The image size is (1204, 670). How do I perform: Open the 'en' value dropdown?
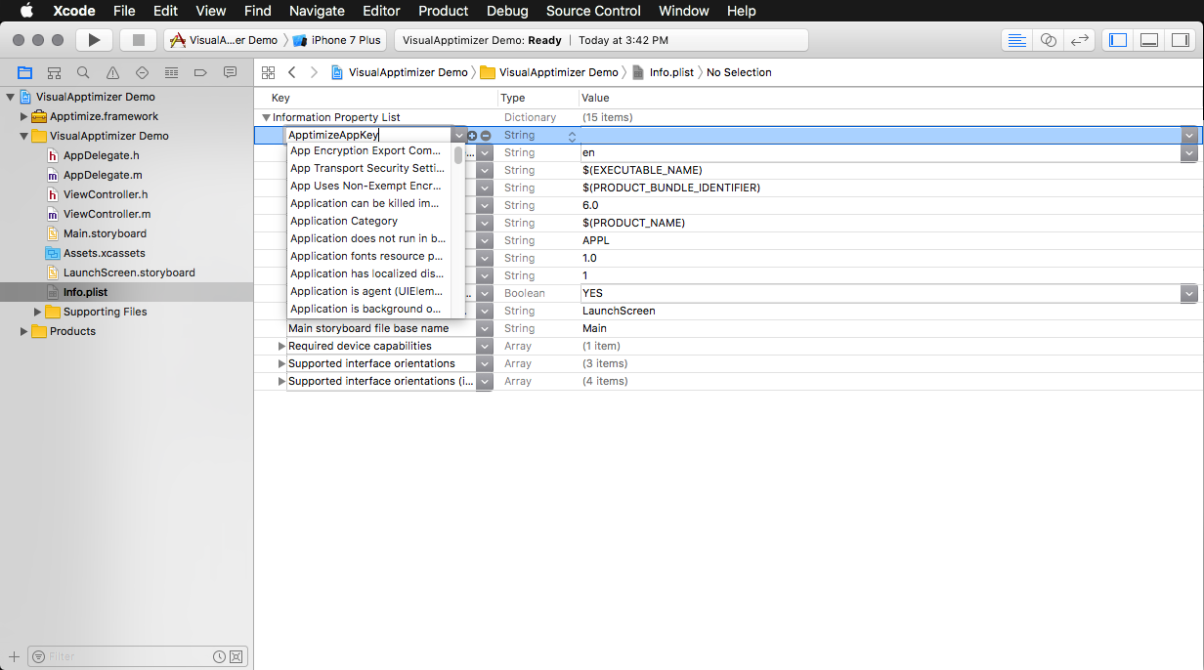[1189, 153]
